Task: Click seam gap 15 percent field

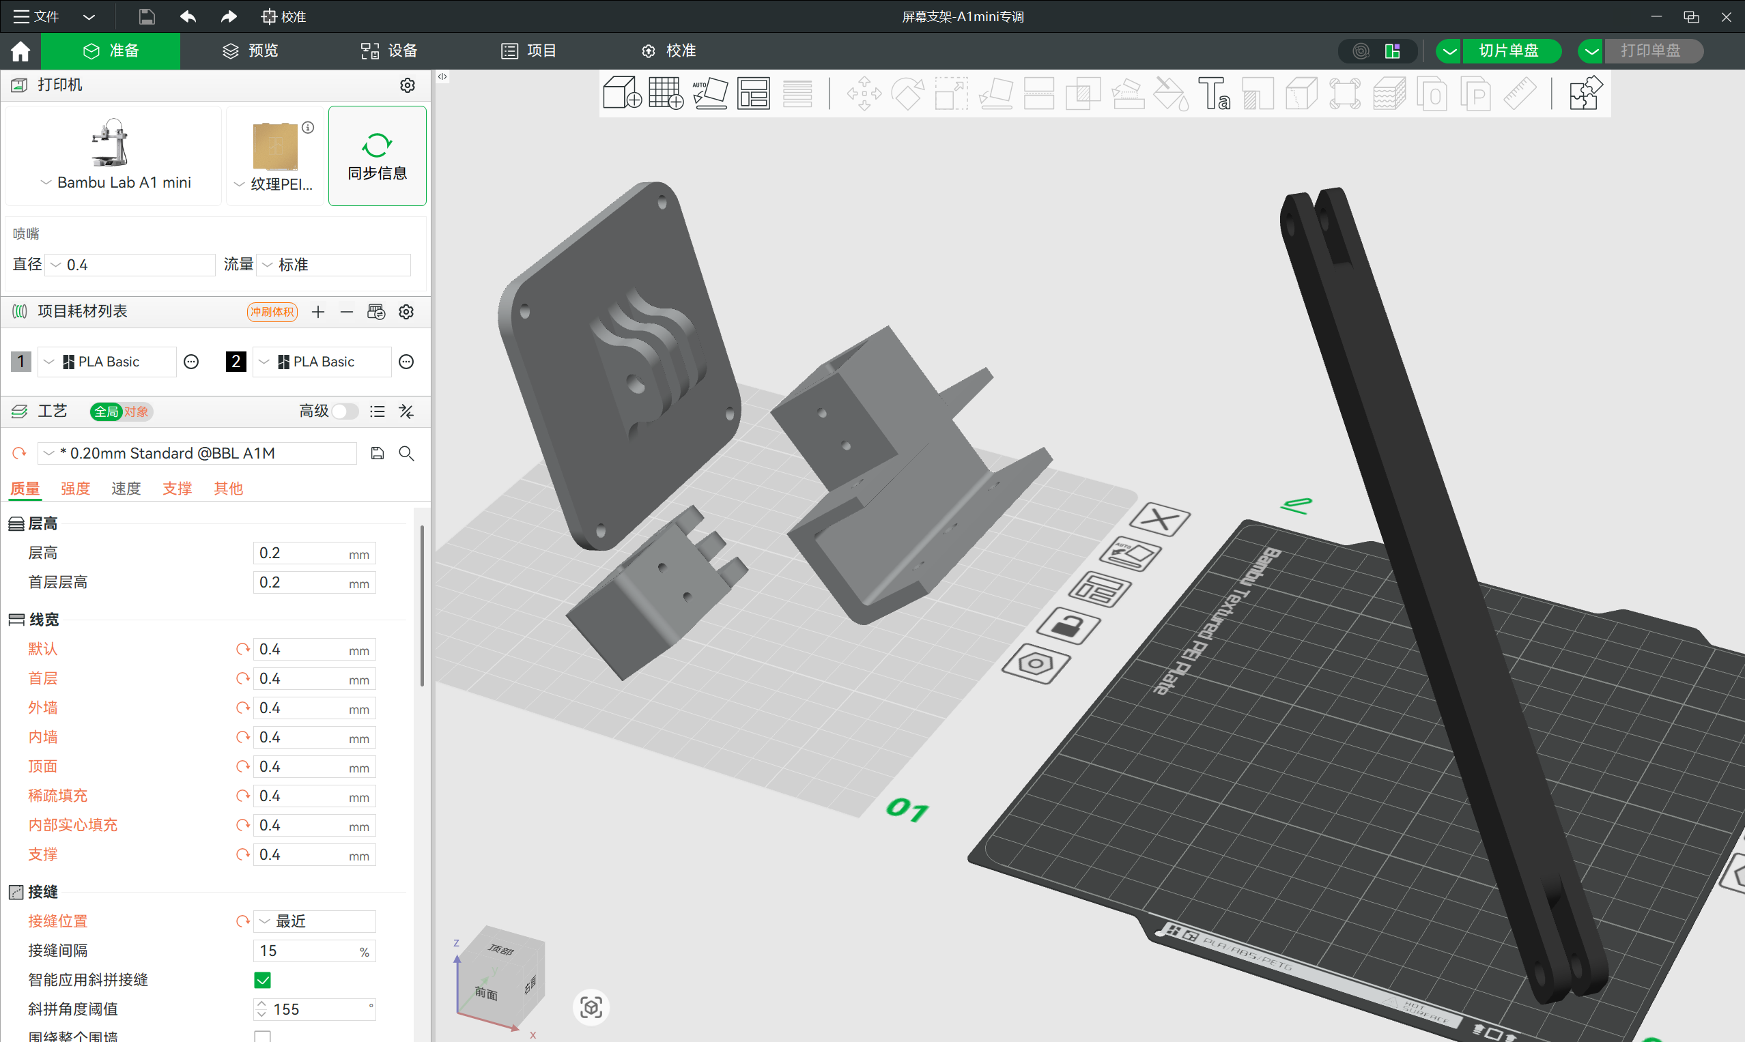Action: [x=314, y=951]
